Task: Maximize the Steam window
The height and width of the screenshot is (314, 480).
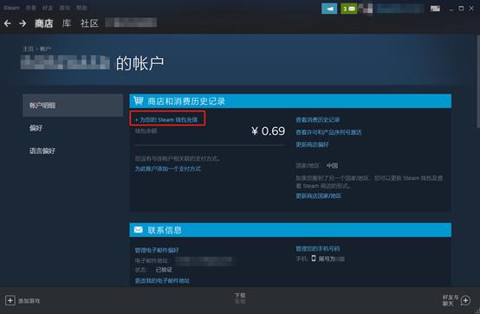Action: click(461, 9)
